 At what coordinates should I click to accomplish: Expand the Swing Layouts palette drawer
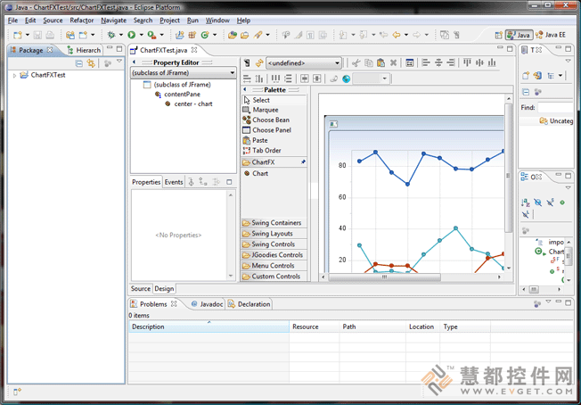(274, 234)
